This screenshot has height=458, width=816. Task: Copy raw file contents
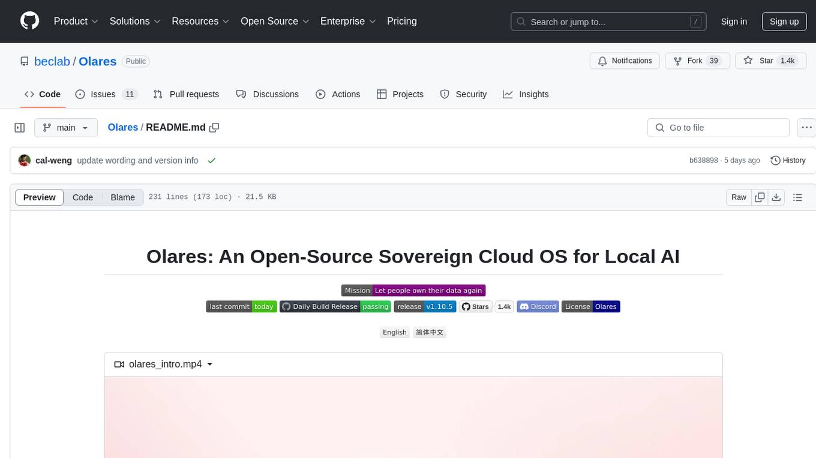[x=760, y=197]
